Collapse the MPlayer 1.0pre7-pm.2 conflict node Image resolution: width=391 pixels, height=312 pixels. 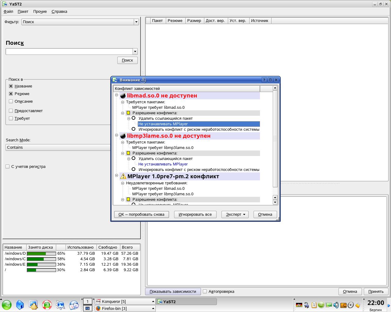[116, 175]
